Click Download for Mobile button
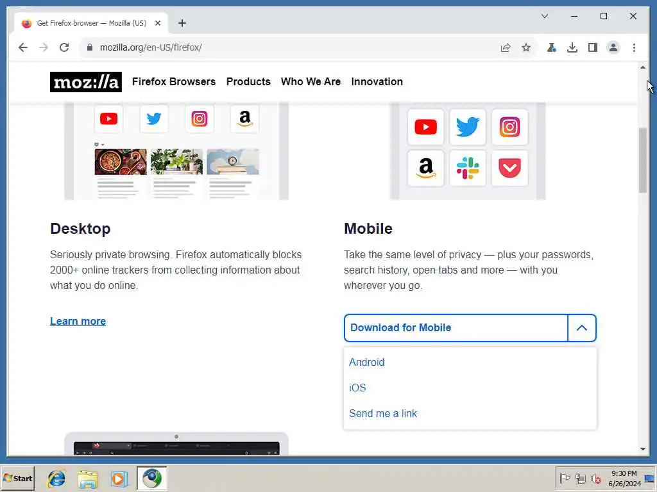This screenshot has width=657, height=492. pos(456,327)
